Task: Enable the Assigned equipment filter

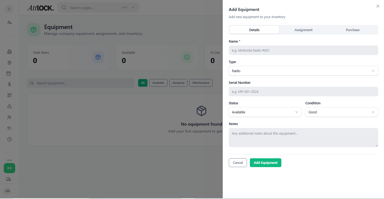Action: [178, 83]
